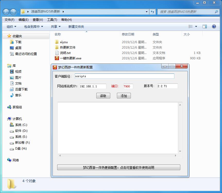
Task: Open 迅雷下载 in the library sidebar
Action: (x=21, y=89)
